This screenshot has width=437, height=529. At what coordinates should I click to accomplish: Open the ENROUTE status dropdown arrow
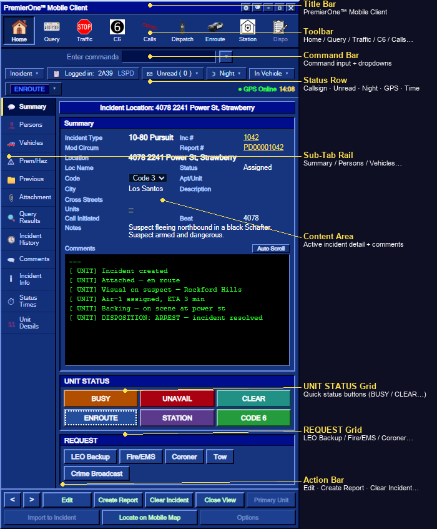click(55, 89)
